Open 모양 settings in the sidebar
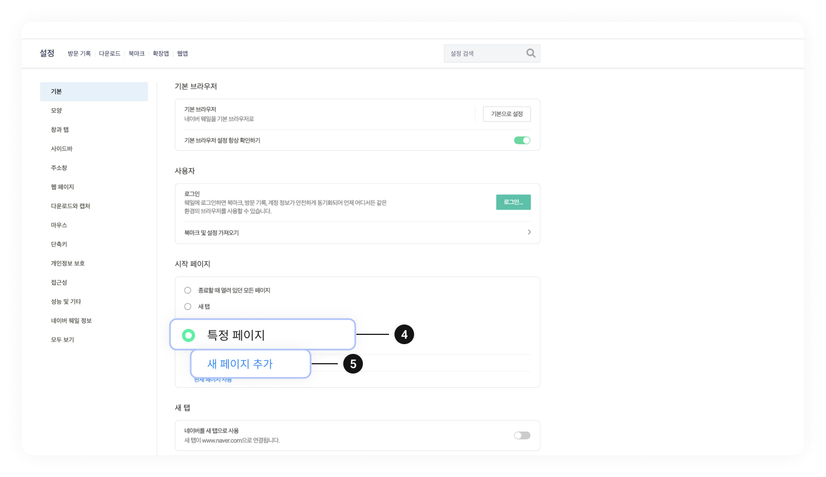 (56, 111)
